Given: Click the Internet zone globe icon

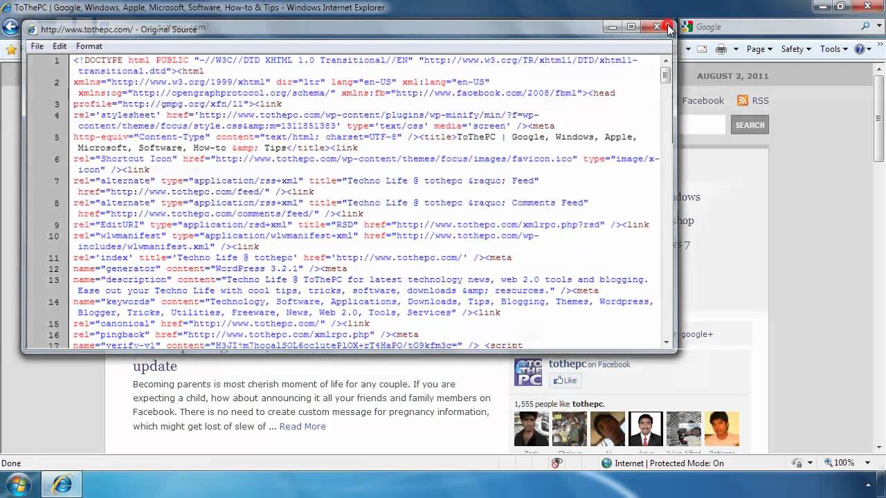Looking at the screenshot, I should 606,463.
